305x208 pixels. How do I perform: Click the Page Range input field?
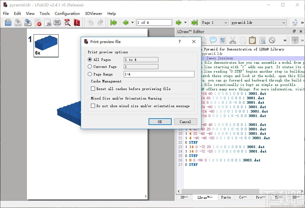159,74
